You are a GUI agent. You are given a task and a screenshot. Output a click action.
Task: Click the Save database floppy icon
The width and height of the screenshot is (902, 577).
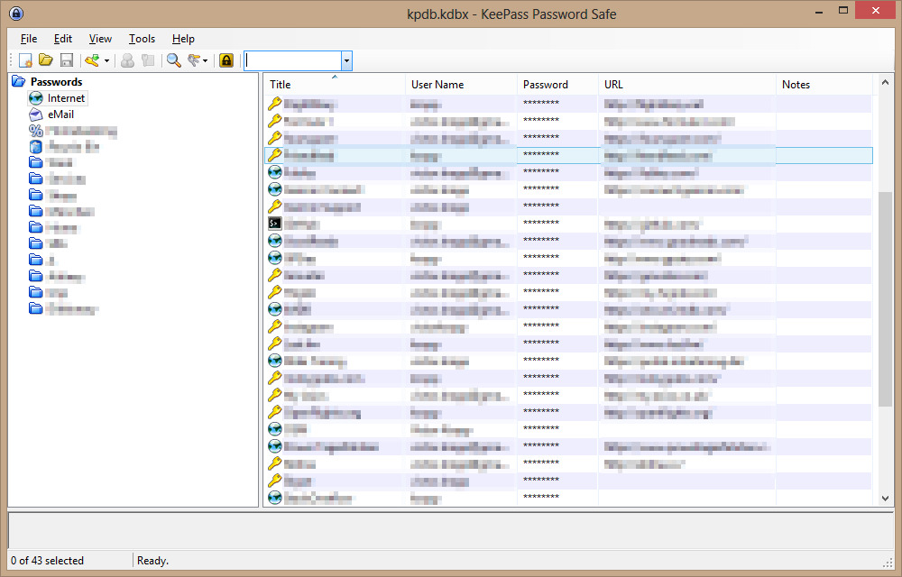pyautogui.click(x=66, y=60)
